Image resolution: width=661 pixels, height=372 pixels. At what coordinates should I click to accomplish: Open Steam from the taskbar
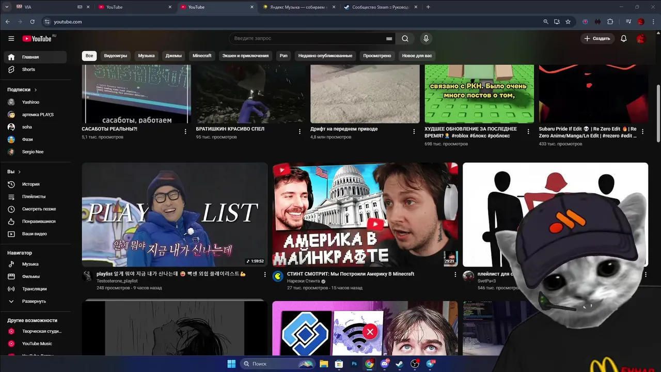point(399,364)
